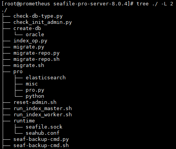176x149 pixels.
Task: Select pro.py under the pro folder
Action: click(x=35, y=90)
